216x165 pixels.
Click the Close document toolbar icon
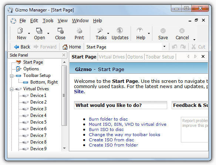click(60, 30)
